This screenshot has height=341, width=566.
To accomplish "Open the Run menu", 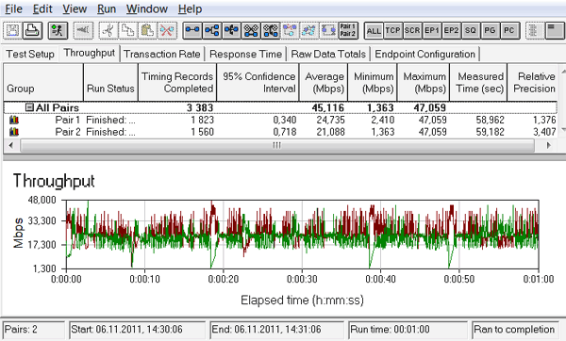I will [x=106, y=9].
